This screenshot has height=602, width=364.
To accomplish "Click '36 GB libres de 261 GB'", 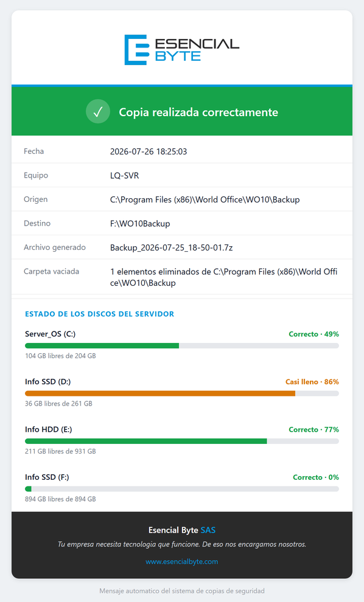I will coord(58,404).
